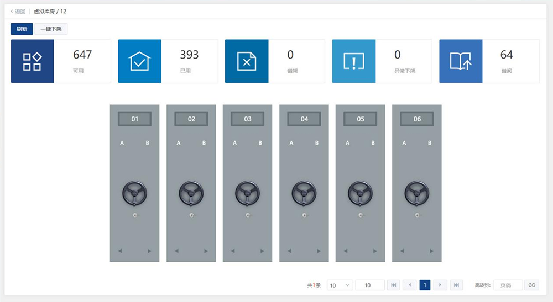Click the 页码 page number input field
The height and width of the screenshot is (302, 553).
(x=508, y=285)
